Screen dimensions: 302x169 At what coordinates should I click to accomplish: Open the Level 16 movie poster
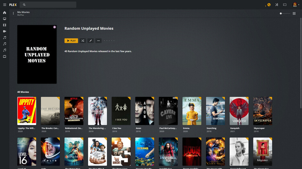point(27,151)
